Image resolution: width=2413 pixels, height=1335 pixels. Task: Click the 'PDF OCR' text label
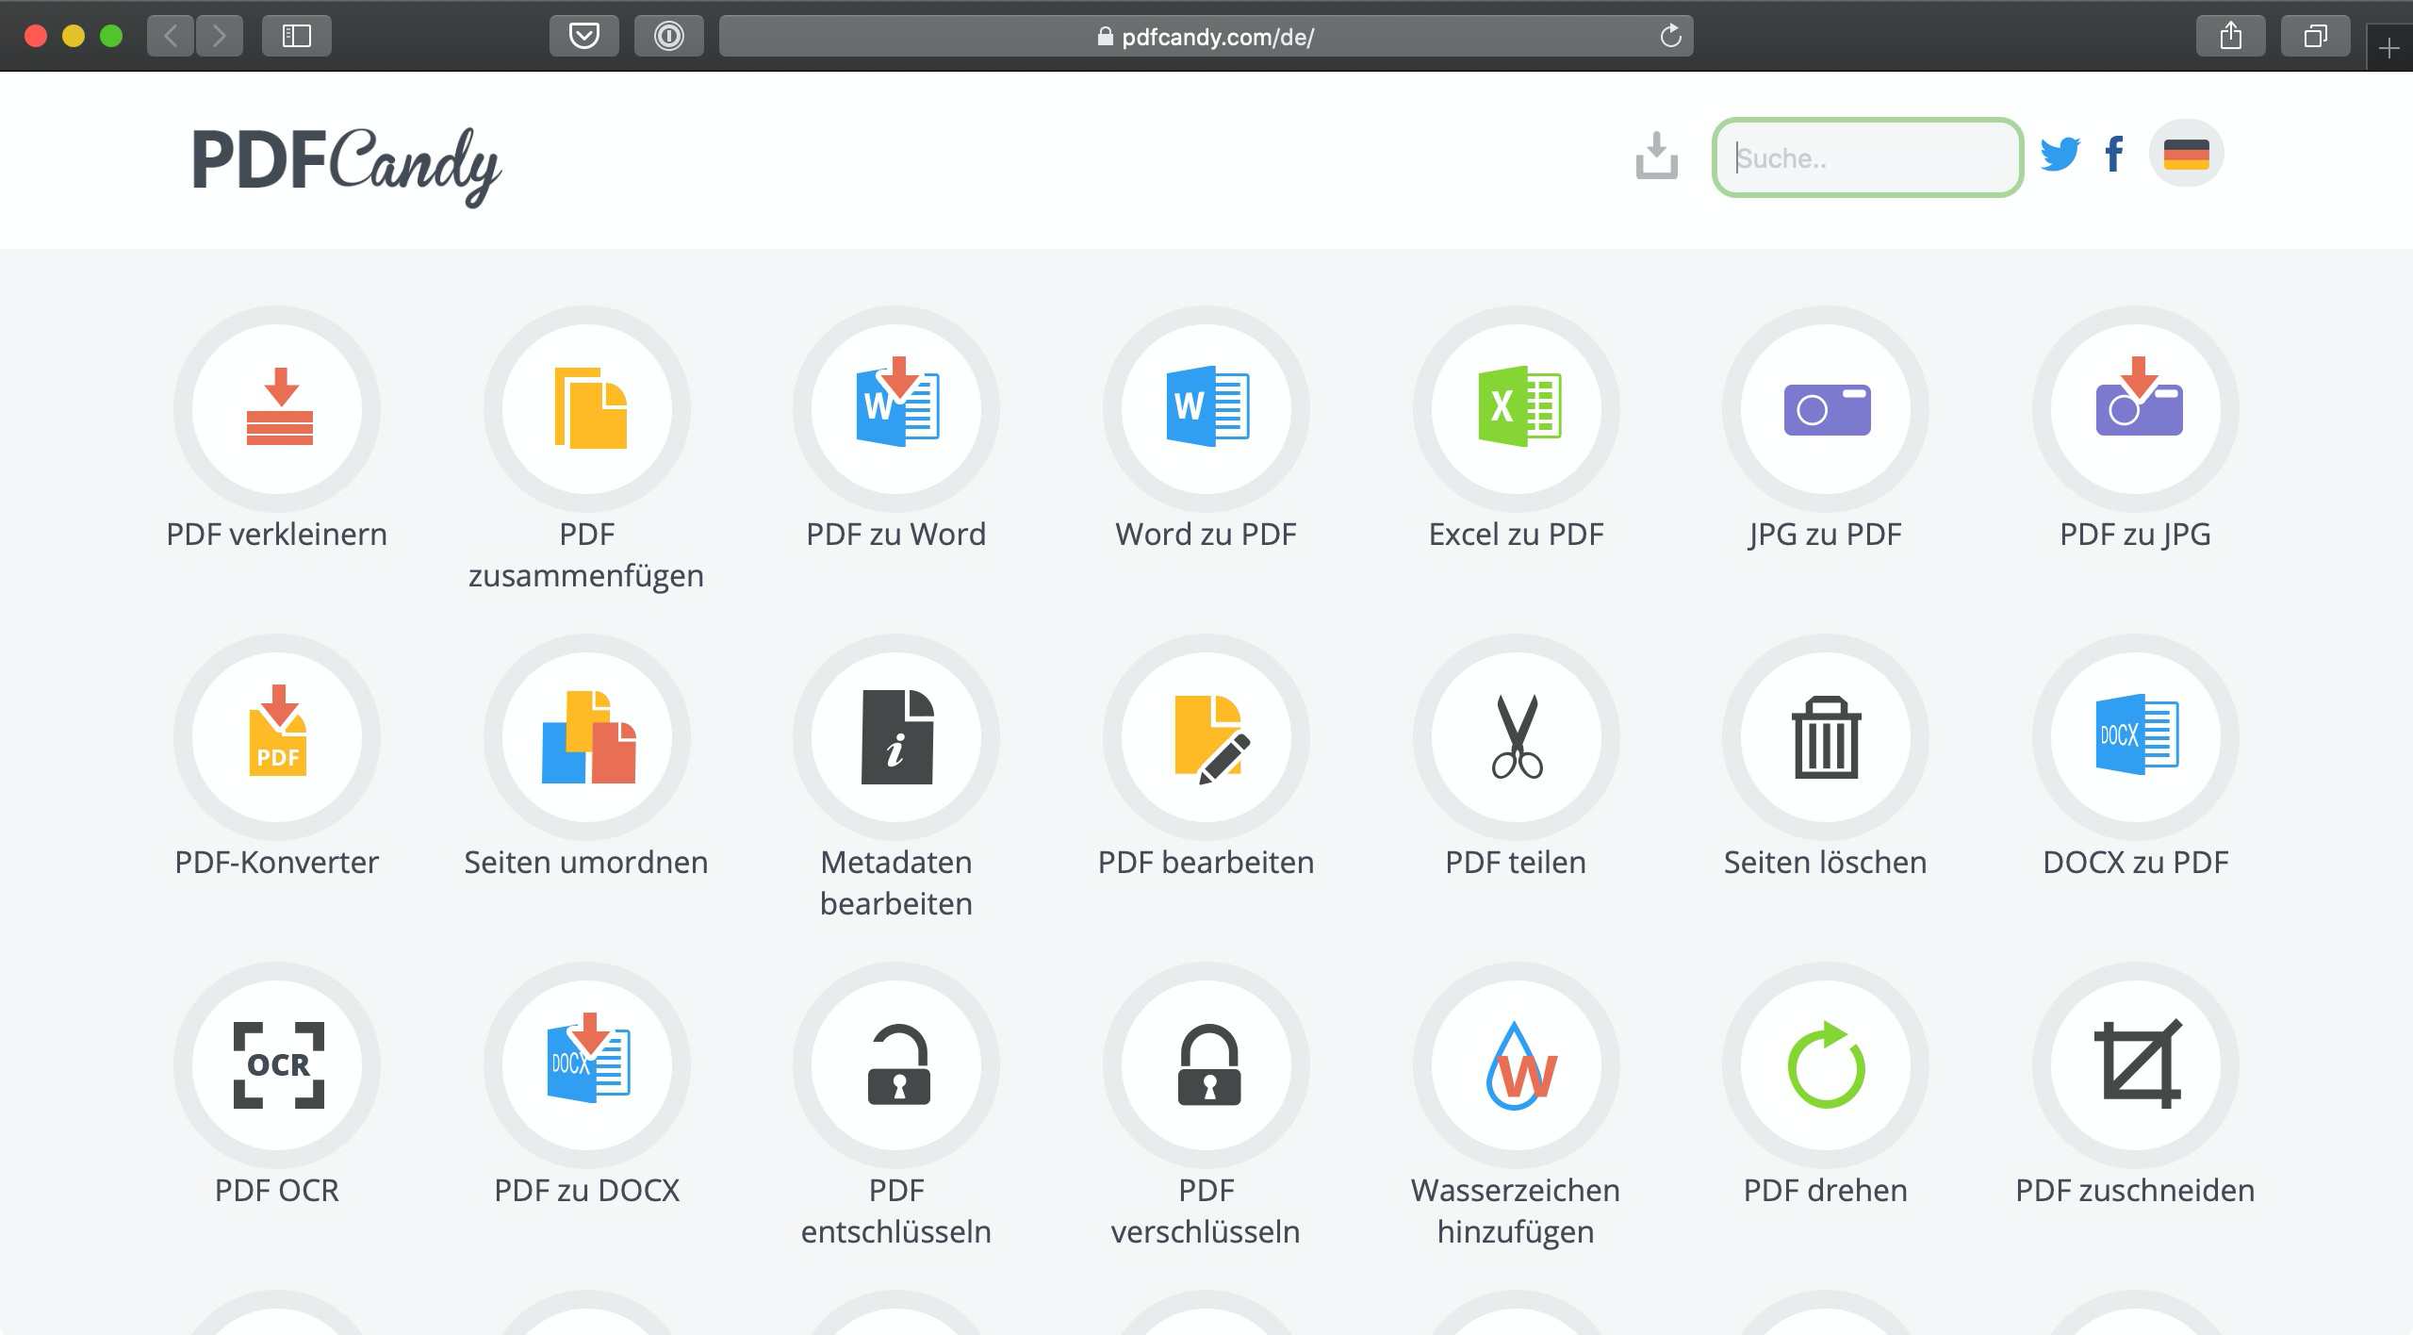(276, 1190)
